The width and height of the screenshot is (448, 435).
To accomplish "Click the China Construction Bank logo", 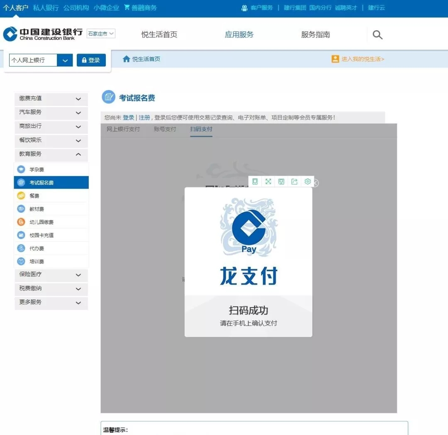I will point(43,34).
